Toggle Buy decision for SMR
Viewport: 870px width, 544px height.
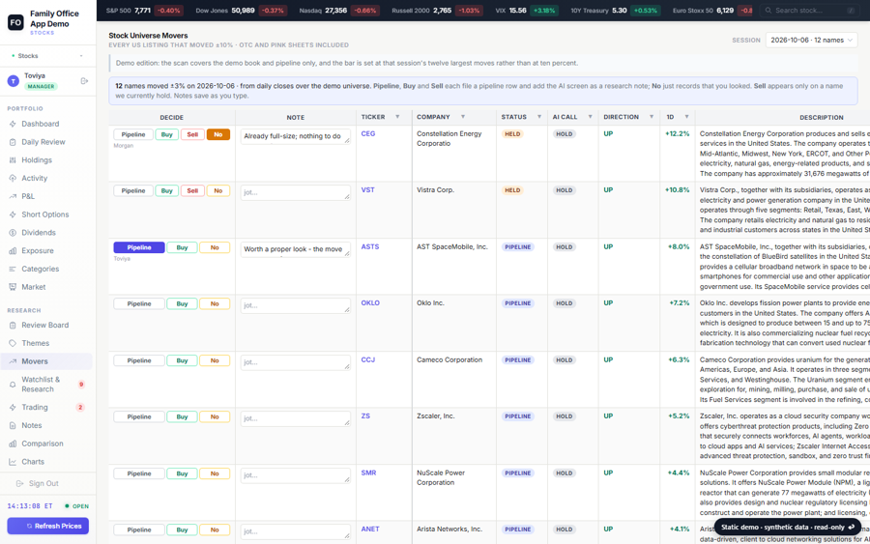[182, 473]
